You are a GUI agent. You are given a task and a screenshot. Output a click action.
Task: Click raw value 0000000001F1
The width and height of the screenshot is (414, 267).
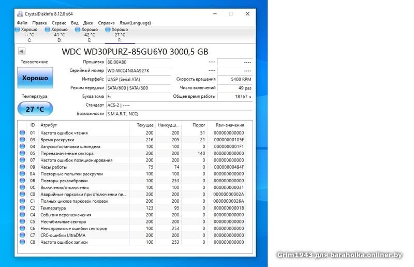pyautogui.click(x=229, y=146)
